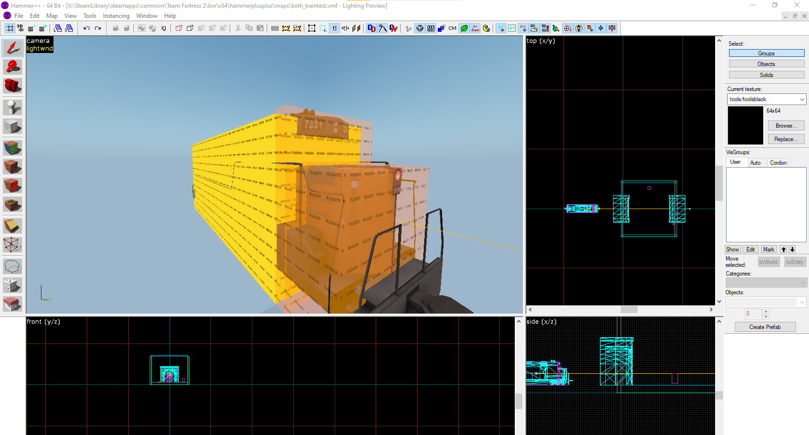Click the top view scroll-down arrow

pos(719,302)
